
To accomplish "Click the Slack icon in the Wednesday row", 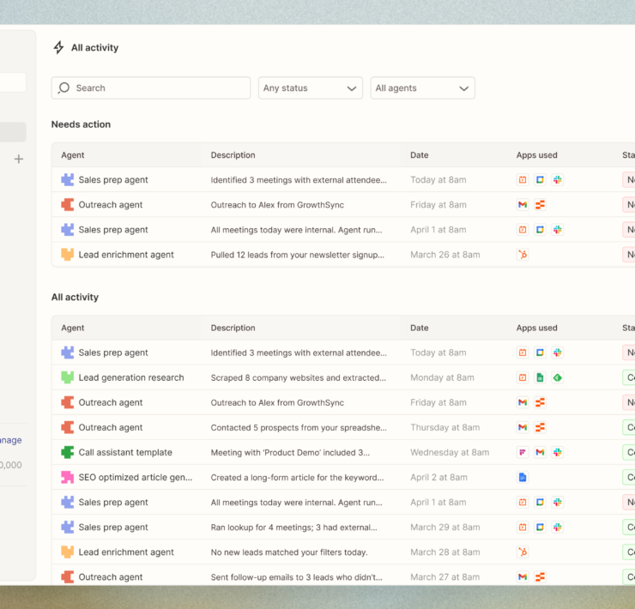I will 557,453.
